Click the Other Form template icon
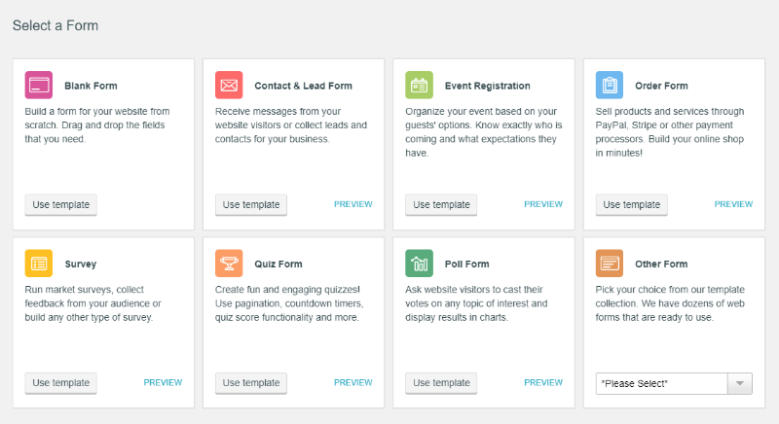 point(610,264)
